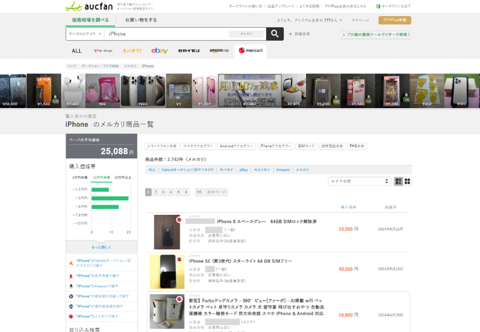This screenshot has width=480, height=332.
Task: Switch to grid view layout icon
Action: 407,181
